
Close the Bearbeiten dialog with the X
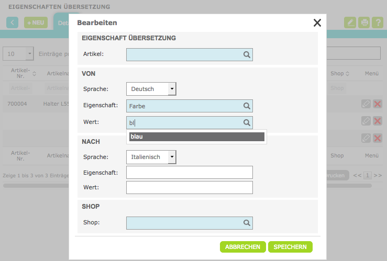tap(317, 22)
